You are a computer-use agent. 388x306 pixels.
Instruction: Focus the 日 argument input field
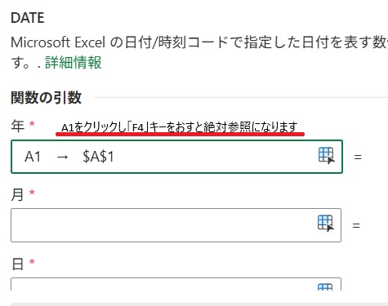(176, 284)
